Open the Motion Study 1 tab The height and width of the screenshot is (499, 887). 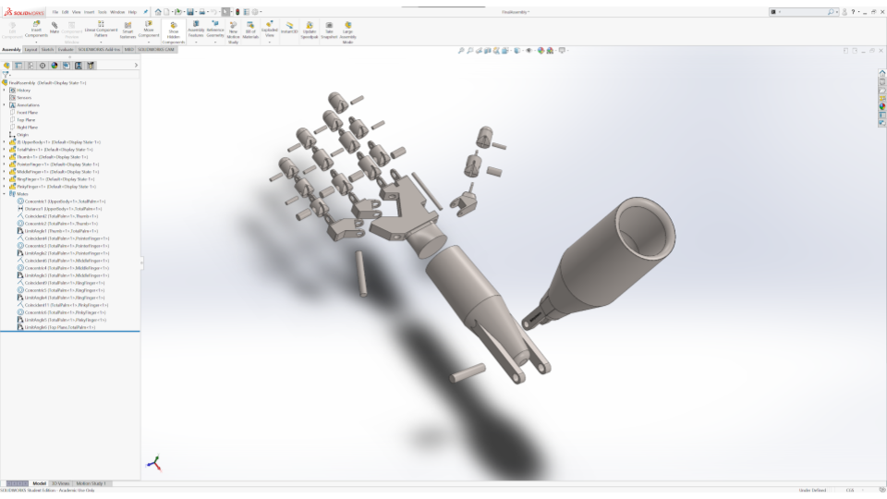(91, 483)
